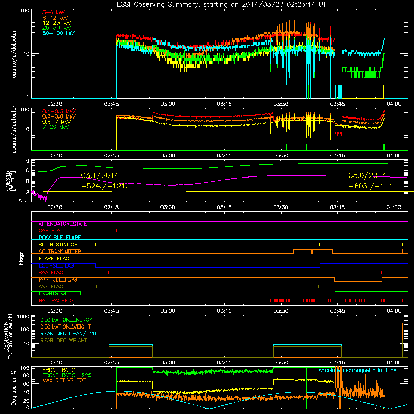
Task: Click the 03:30 tick label under the GOES plot
Action: (x=280, y=208)
